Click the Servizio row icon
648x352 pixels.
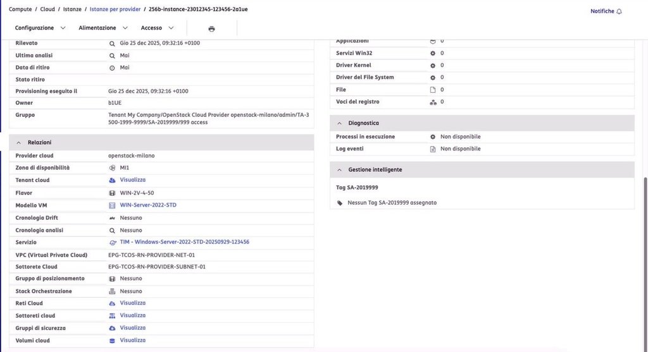[112, 242]
